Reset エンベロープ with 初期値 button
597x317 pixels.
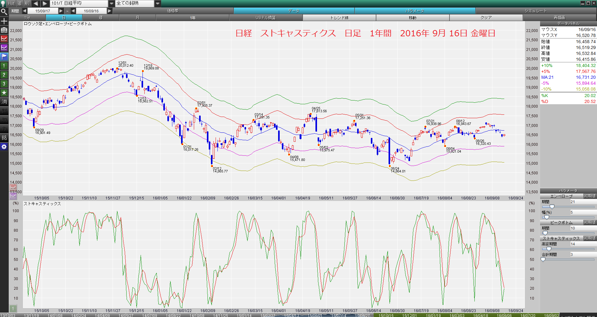click(x=590, y=196)
